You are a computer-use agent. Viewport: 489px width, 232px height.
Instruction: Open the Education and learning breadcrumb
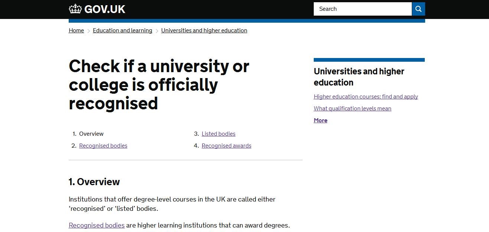[123, 30]
